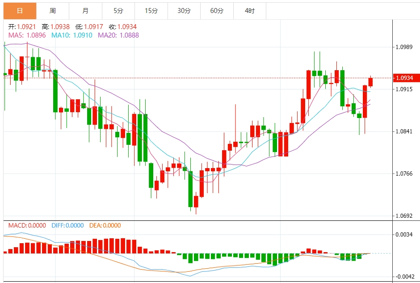This screenshot has width=420, height=283.
Task: Click the 1.0692 price axis label
Action: pos(404,216)
